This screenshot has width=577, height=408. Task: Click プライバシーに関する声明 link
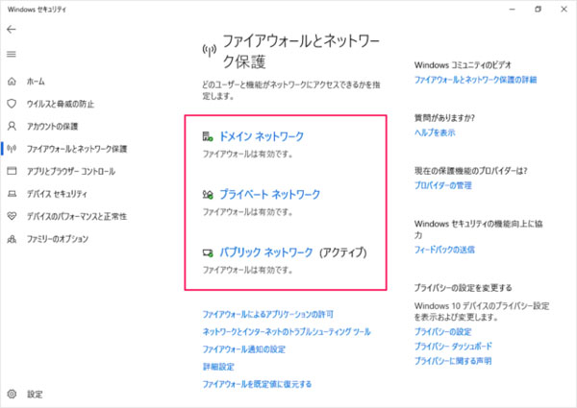[x=453, y=361]
